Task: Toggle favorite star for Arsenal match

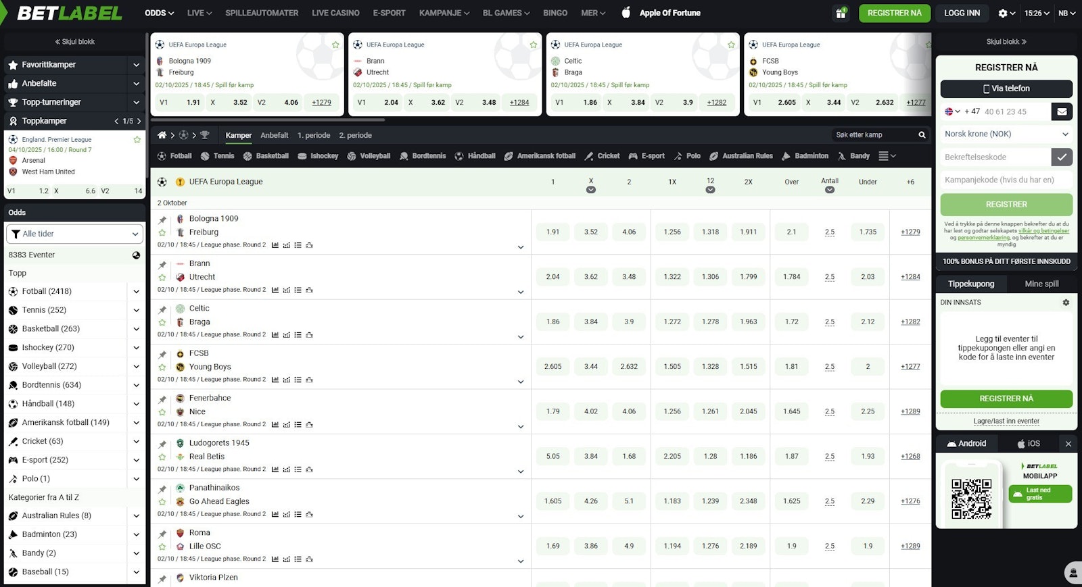Action: pyautogui.click(x=137, y=140)
